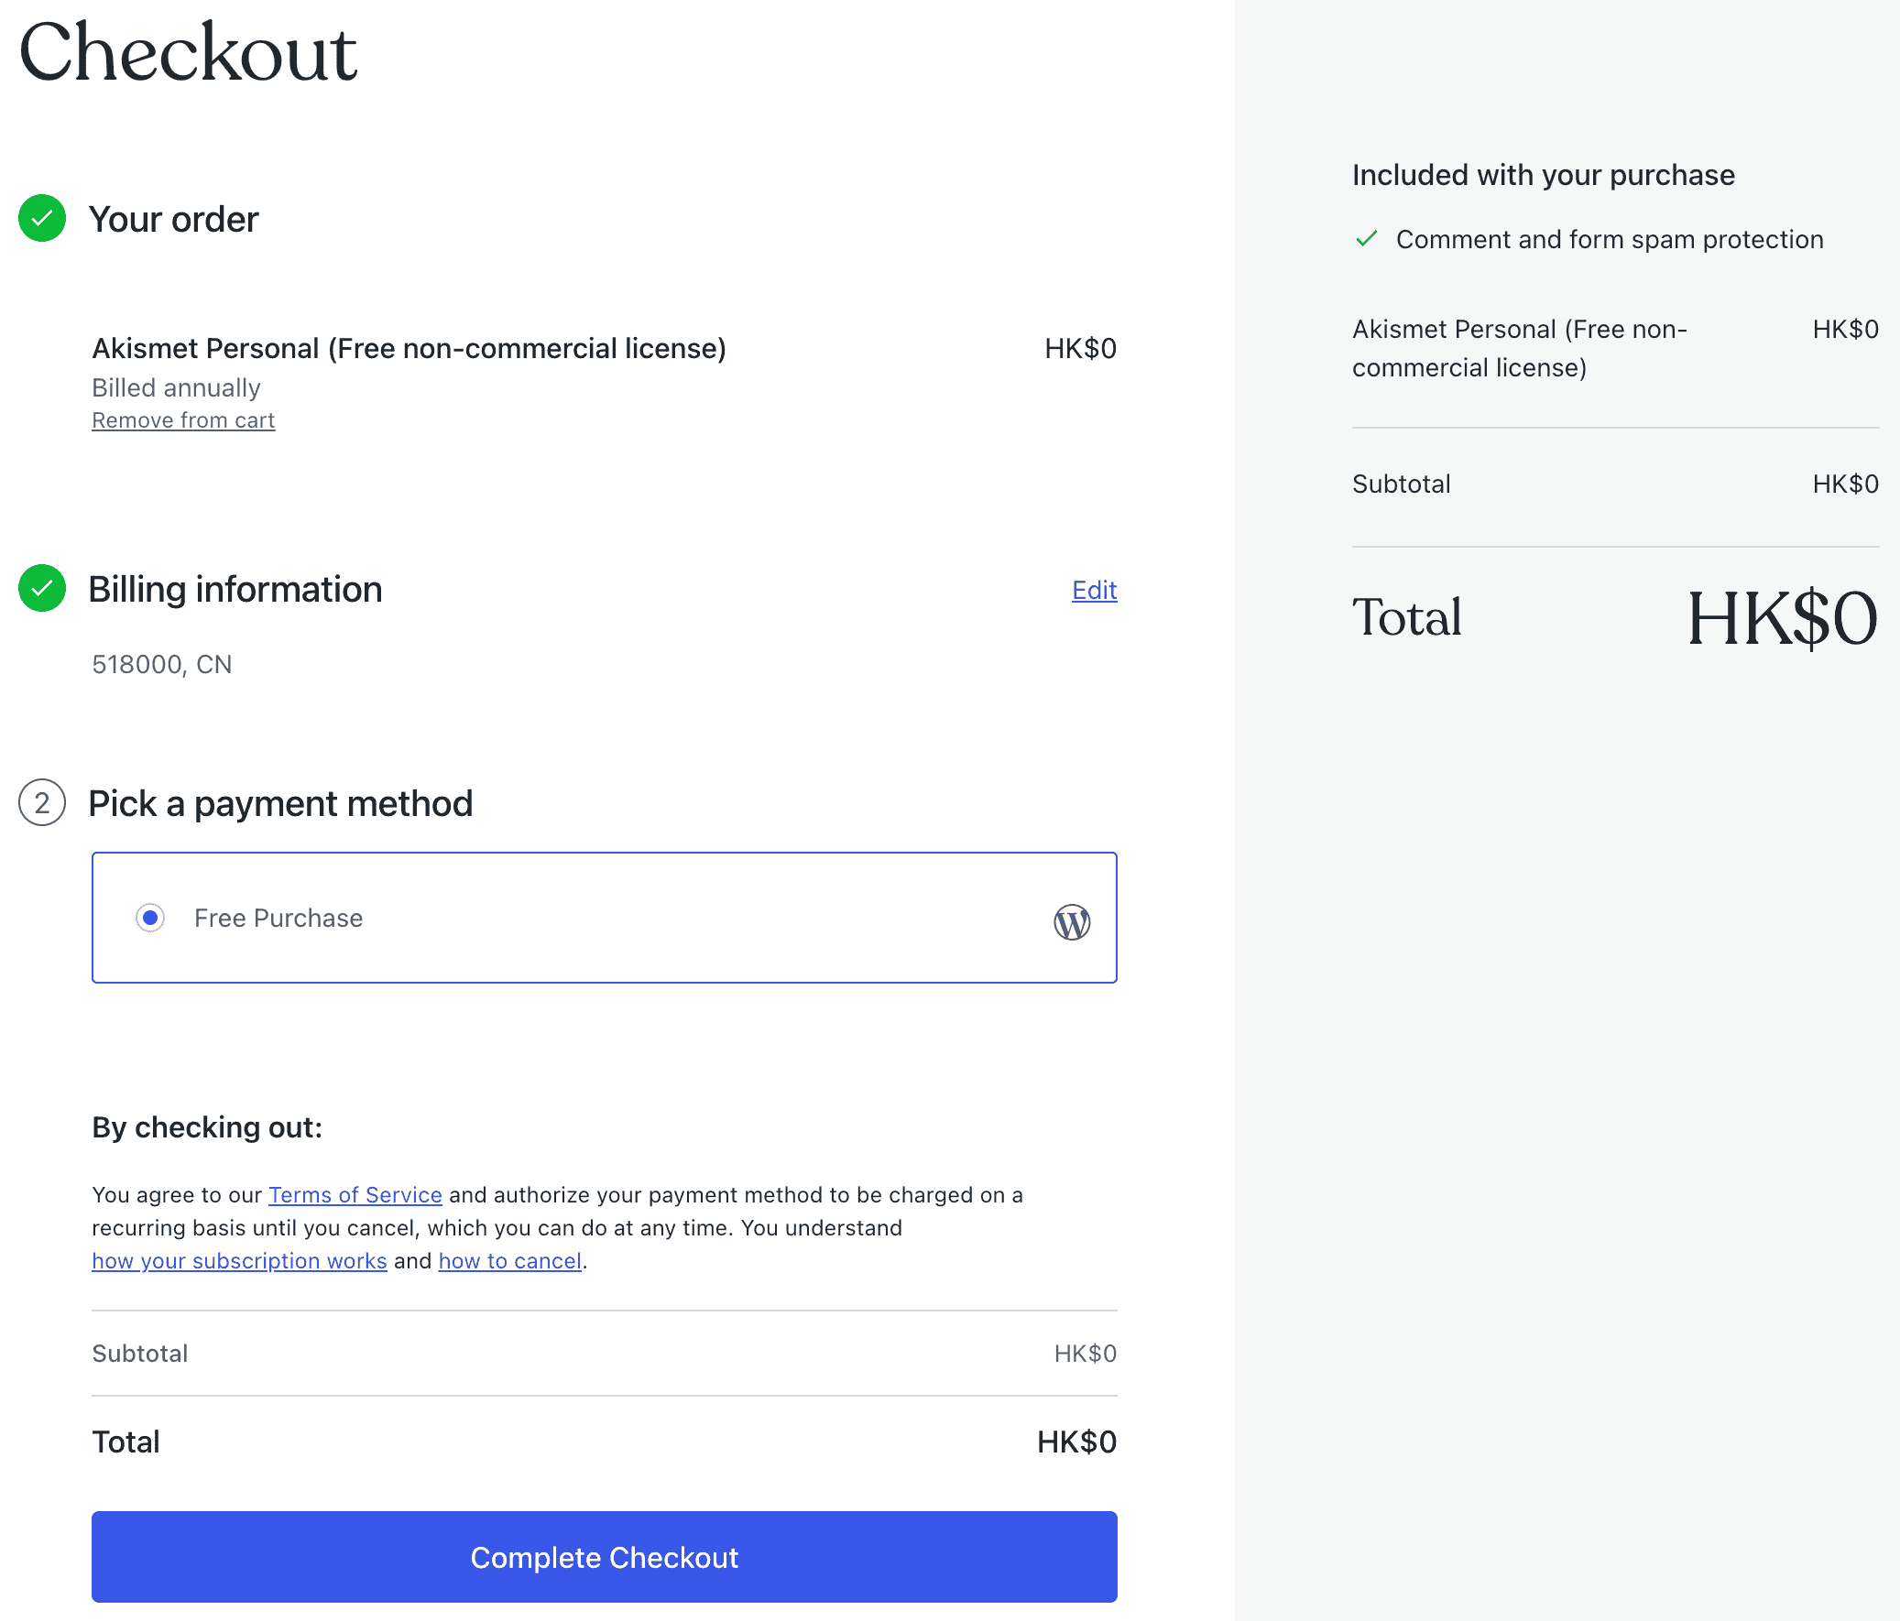The width and height of the screenshot is (1900, 1621).
Task: Select the Free Purchase radio button
Action: coord(150,918)
